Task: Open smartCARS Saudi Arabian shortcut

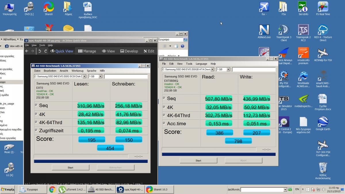Action: 323,79
